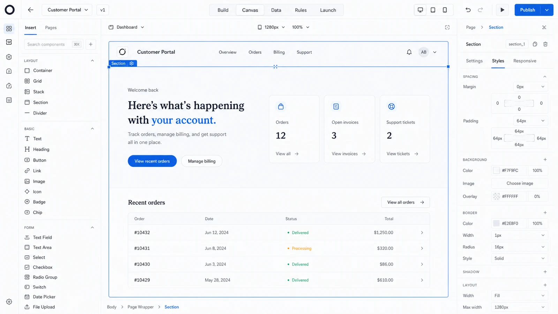The image size is (558, 314).
Task: Click the Search components field
Action: [x=53, y=44]
